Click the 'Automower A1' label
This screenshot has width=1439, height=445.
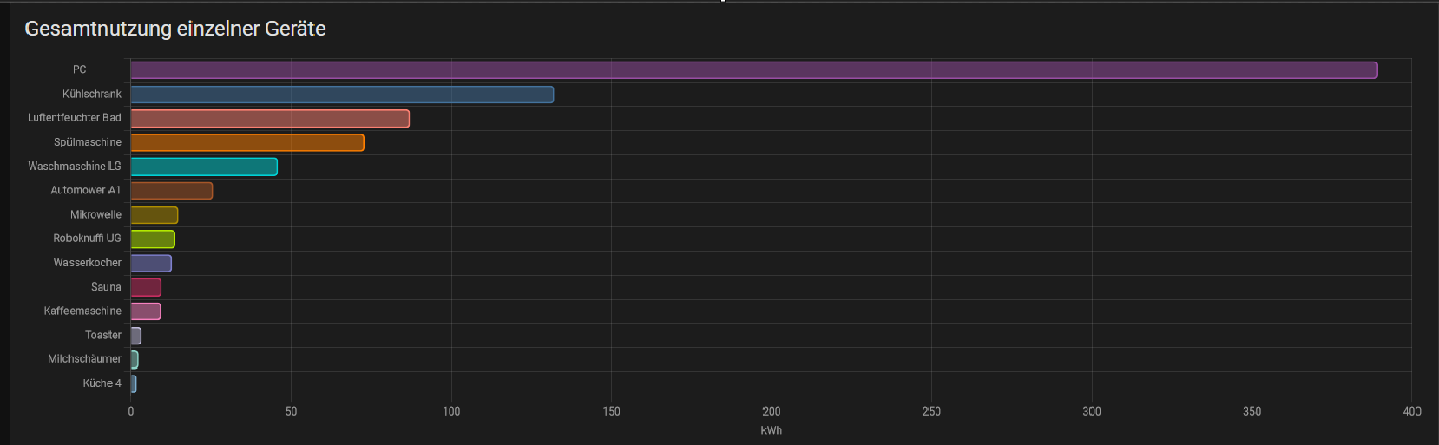point(86,190)
